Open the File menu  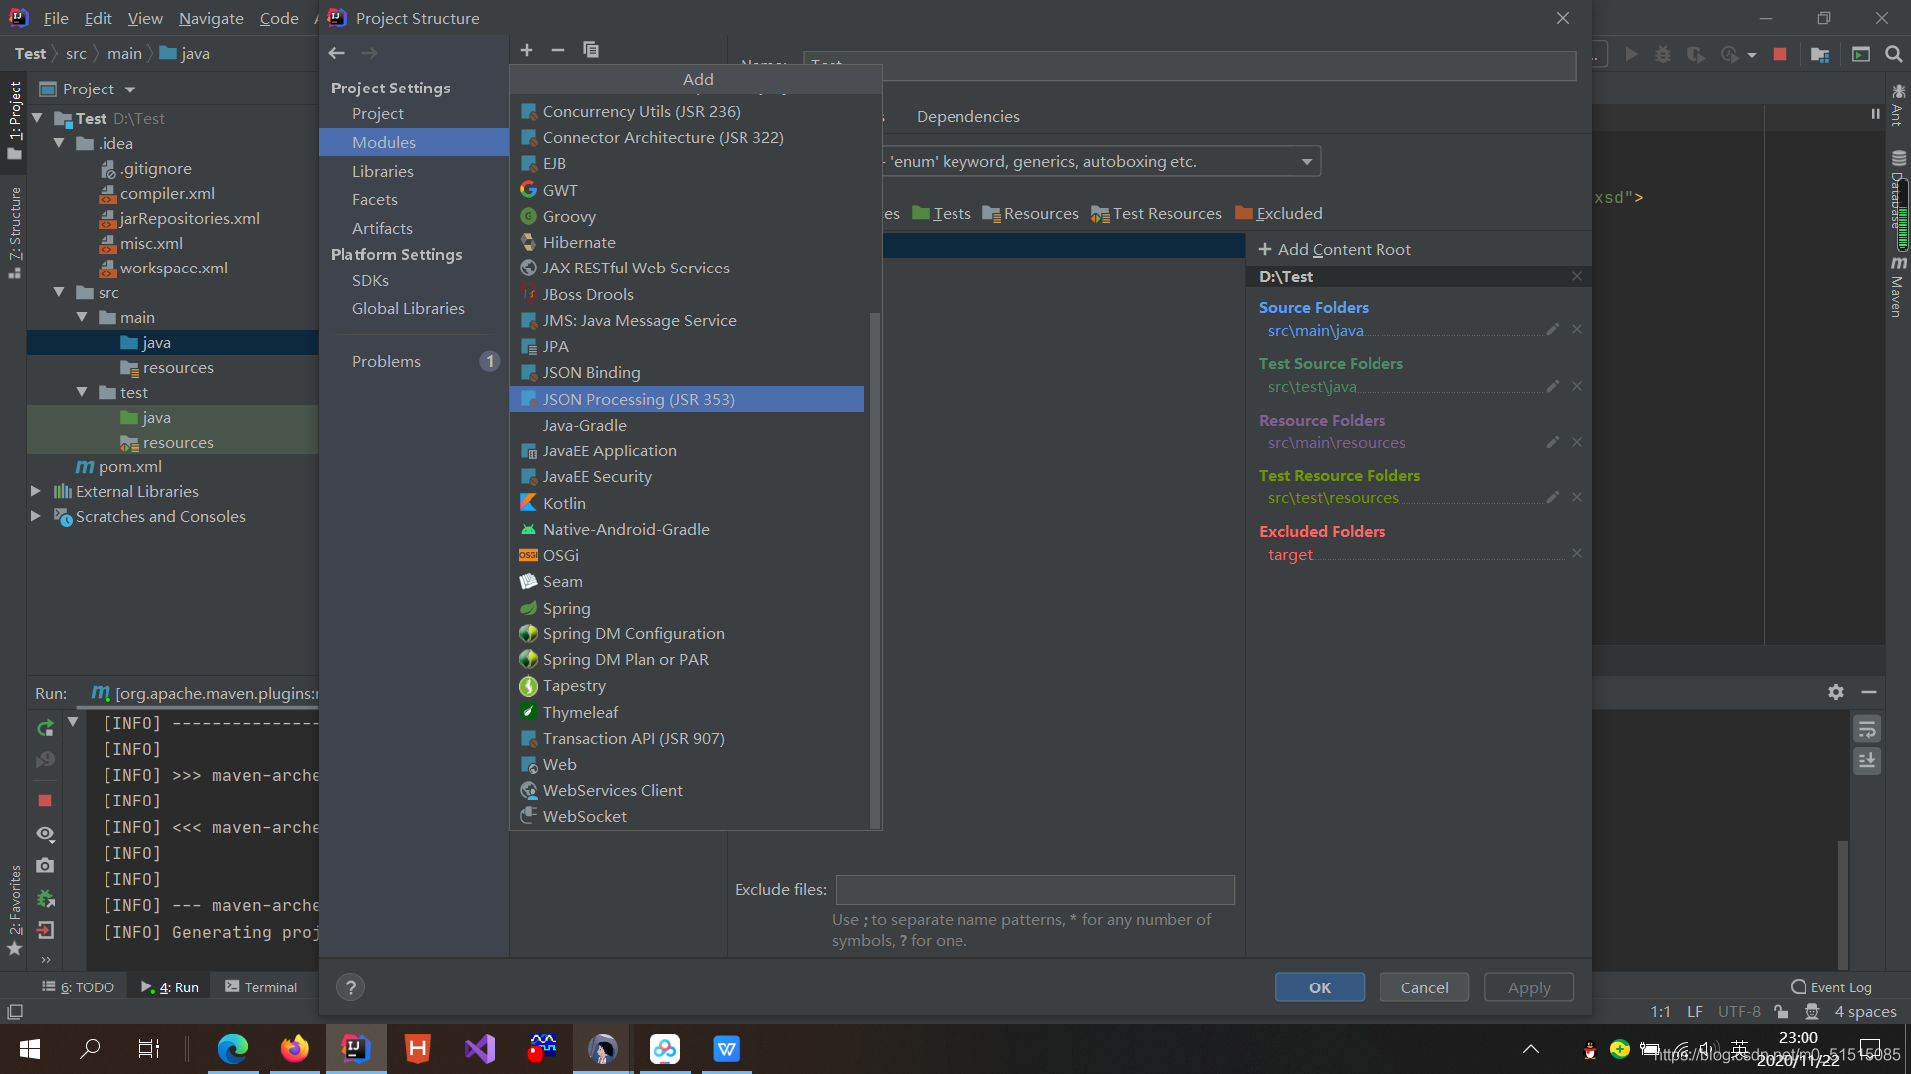(56, 18)
